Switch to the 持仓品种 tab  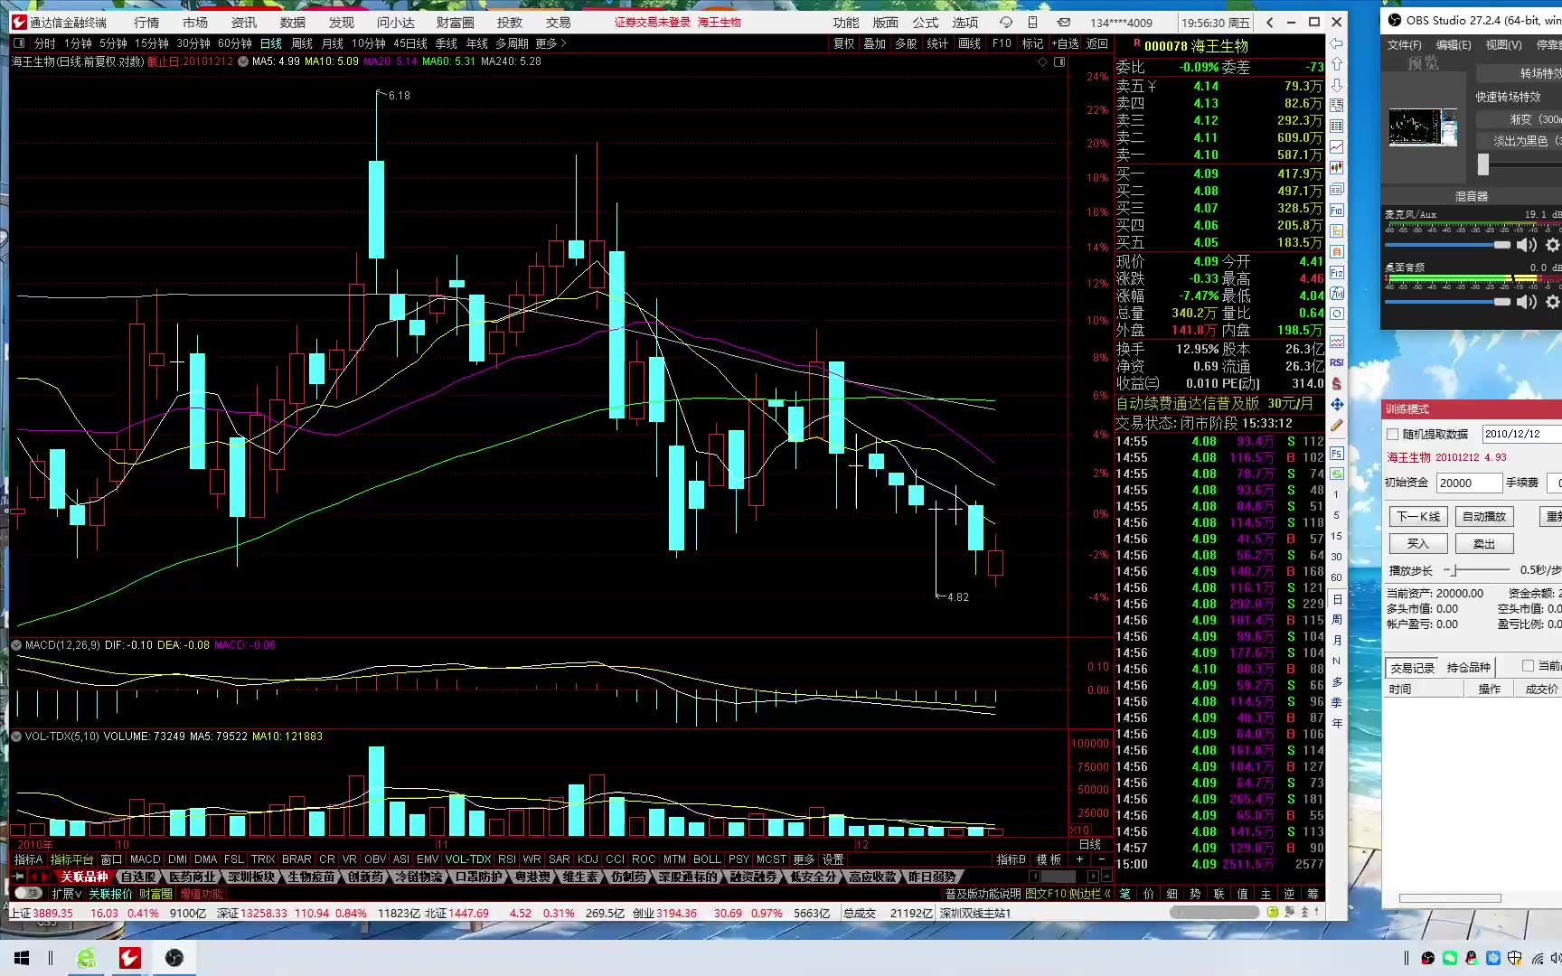click(1468, 668)
